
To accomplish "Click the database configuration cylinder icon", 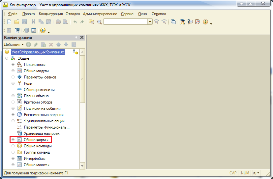I will pos(26,30).
